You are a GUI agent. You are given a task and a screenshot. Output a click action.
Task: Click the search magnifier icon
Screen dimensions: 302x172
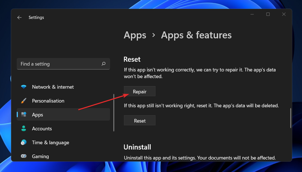(103, 64)
